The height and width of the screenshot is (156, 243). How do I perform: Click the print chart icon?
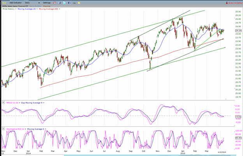point(74,3)
